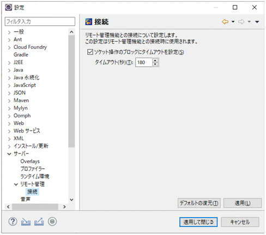The height and width of the screenshot is (235, 266).
Task: Select 音声 tree item
Action: click(x=26, y=199)
